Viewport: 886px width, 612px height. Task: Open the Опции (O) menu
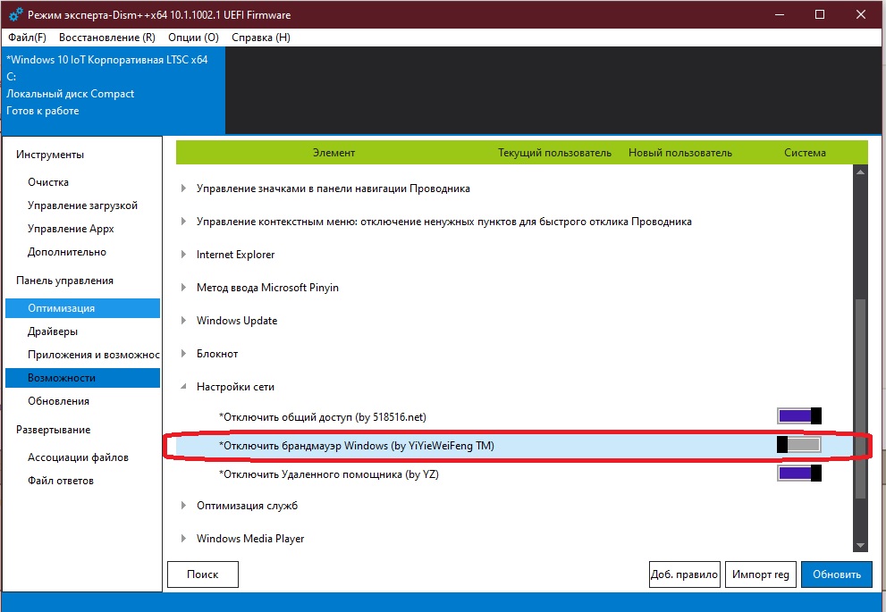click(193, 38)
